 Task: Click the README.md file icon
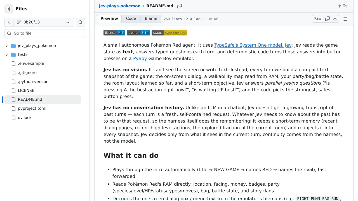[13, 99]
